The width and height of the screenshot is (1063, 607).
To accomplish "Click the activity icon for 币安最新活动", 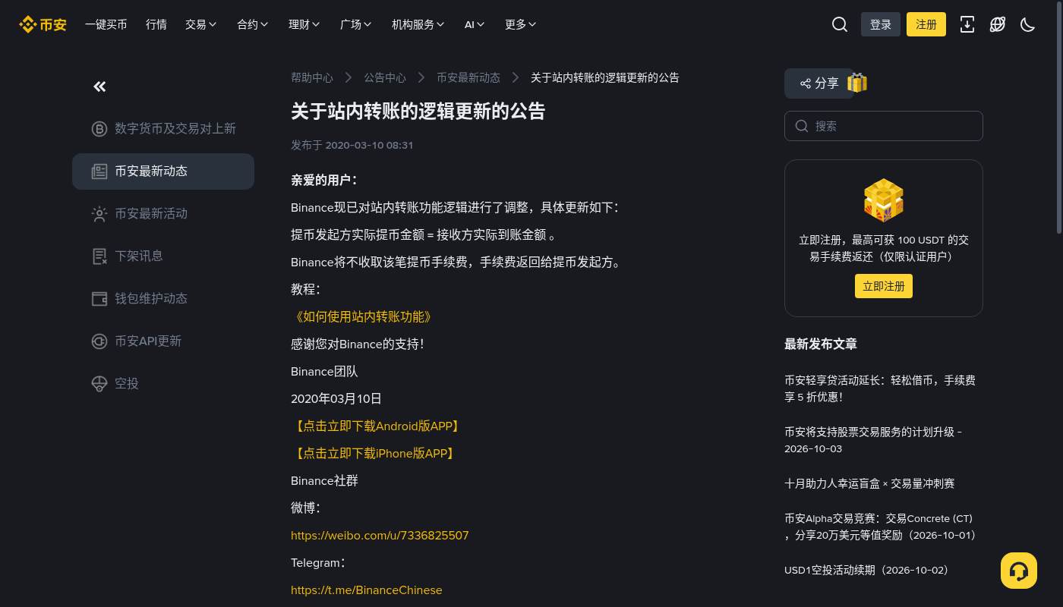I will coord(99,214).
